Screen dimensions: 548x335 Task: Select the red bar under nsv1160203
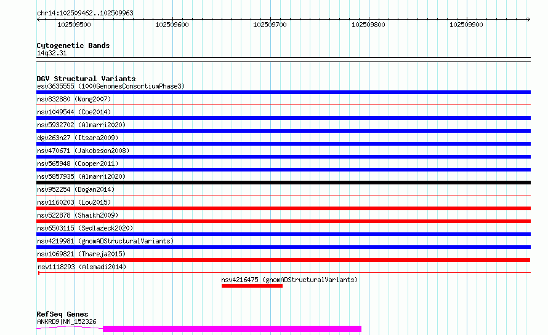283,208
